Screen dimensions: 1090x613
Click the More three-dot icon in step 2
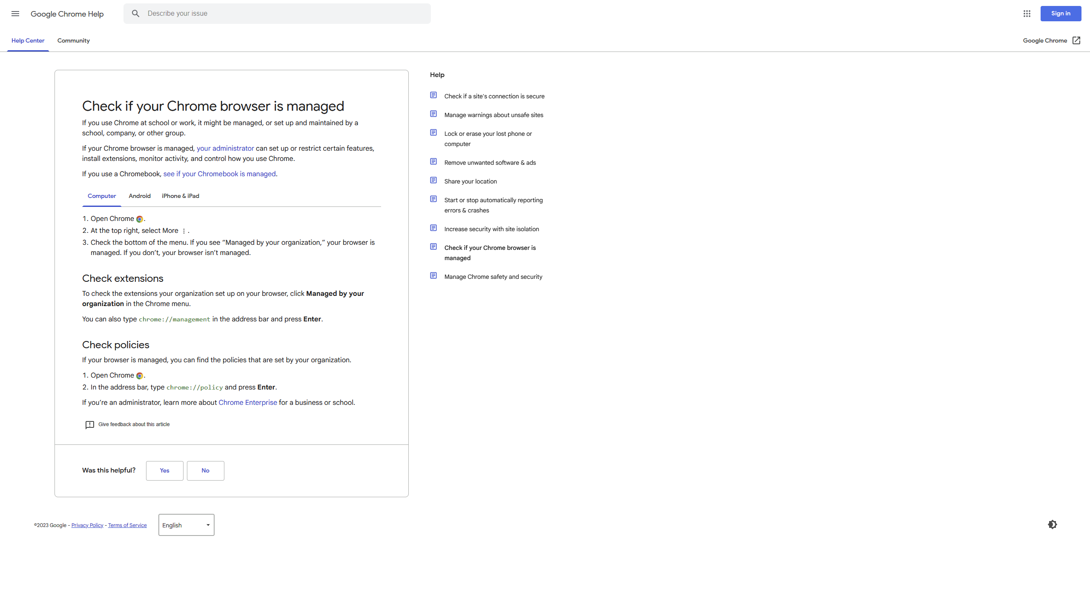click(x=184, y=231)
